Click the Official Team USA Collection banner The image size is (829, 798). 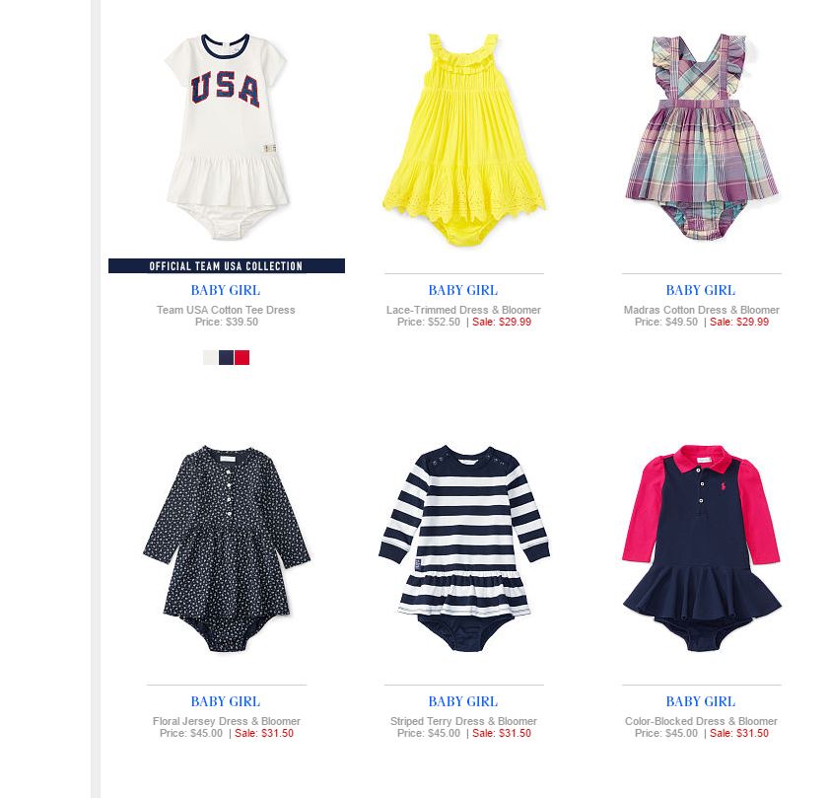pos(227,265)
